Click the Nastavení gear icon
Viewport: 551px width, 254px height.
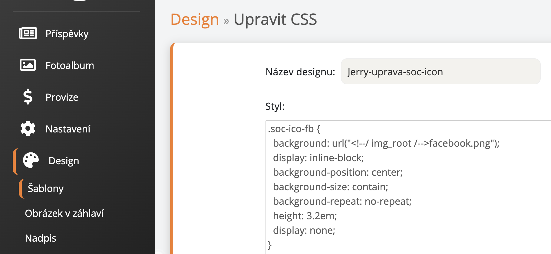tap(28, 129)
